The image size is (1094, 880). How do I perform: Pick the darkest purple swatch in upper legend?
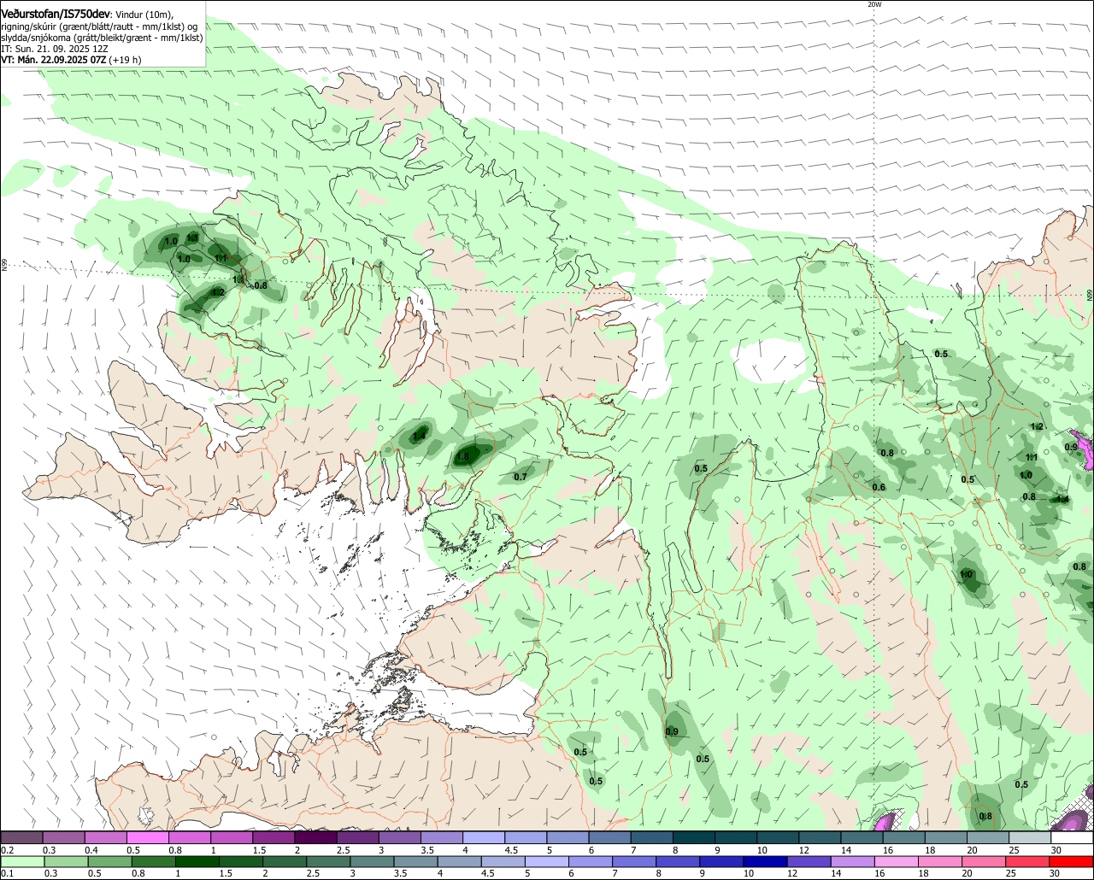[x=315, y=838]
